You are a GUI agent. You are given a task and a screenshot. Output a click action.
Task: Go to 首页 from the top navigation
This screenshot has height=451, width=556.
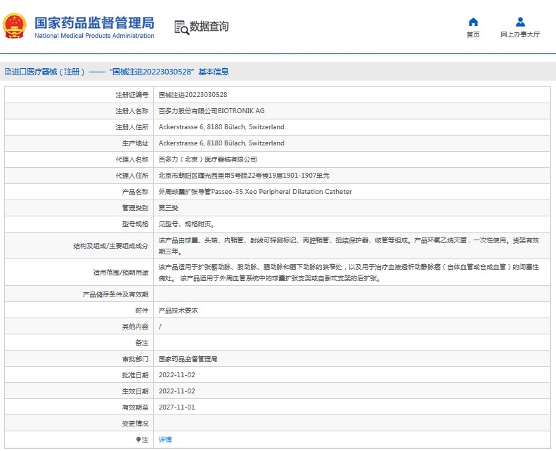(x=473, y=34)
